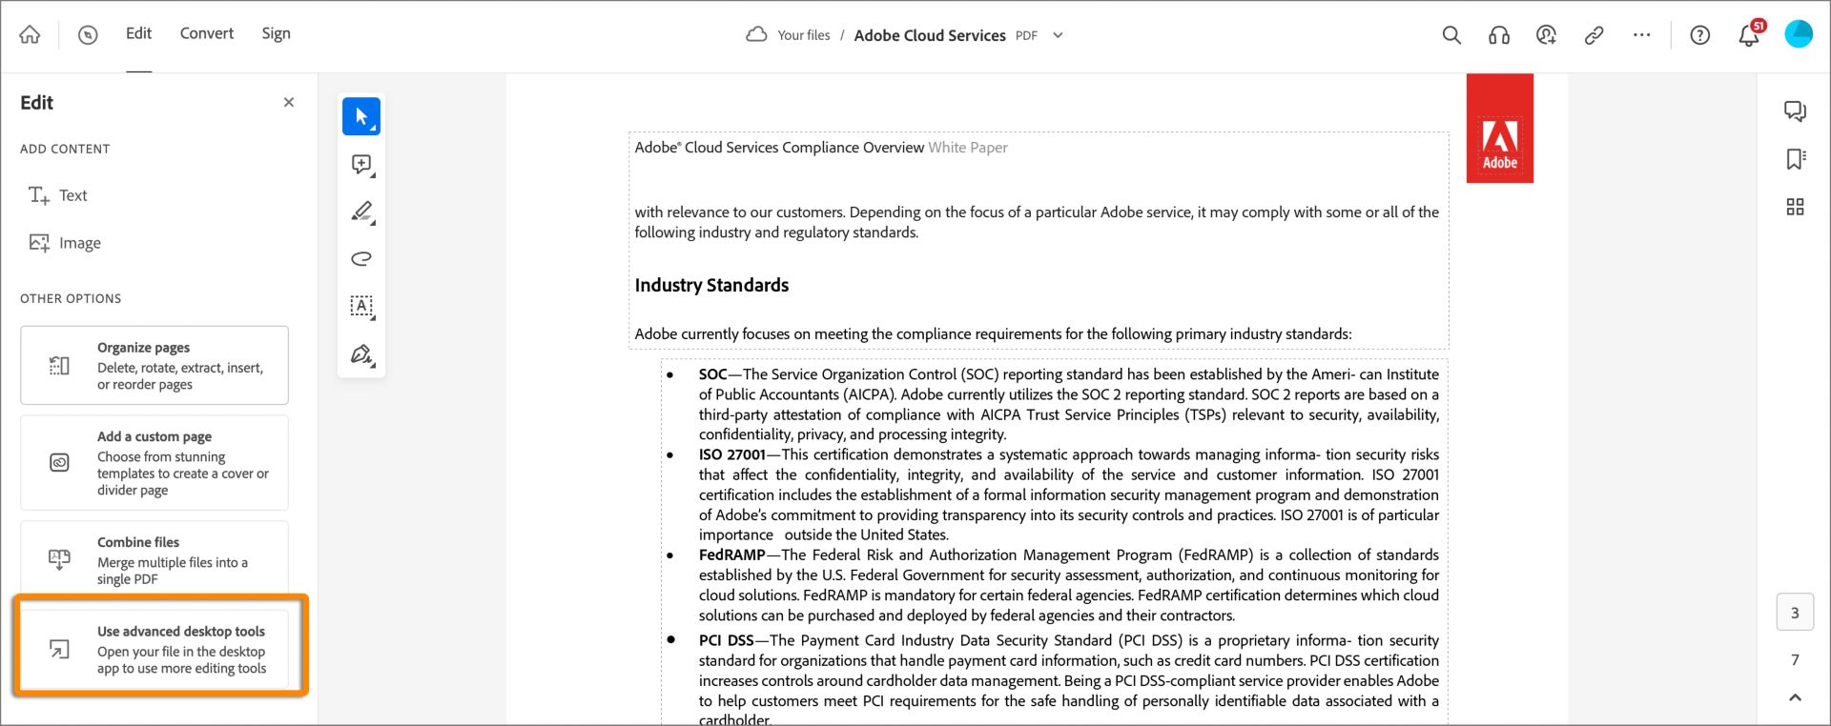
Task: Close the Edit panel
Action: (x=289, y=102)
